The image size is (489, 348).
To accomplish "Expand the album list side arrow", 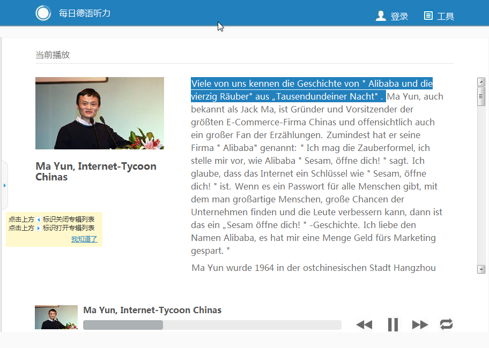I will point(5,186).
